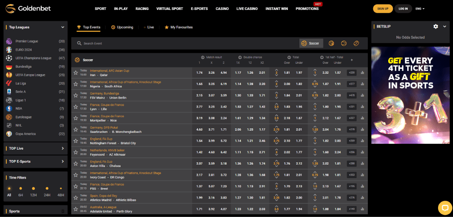Click the SIGN UP button
The image size is (453, 217).
pos(383,9)
